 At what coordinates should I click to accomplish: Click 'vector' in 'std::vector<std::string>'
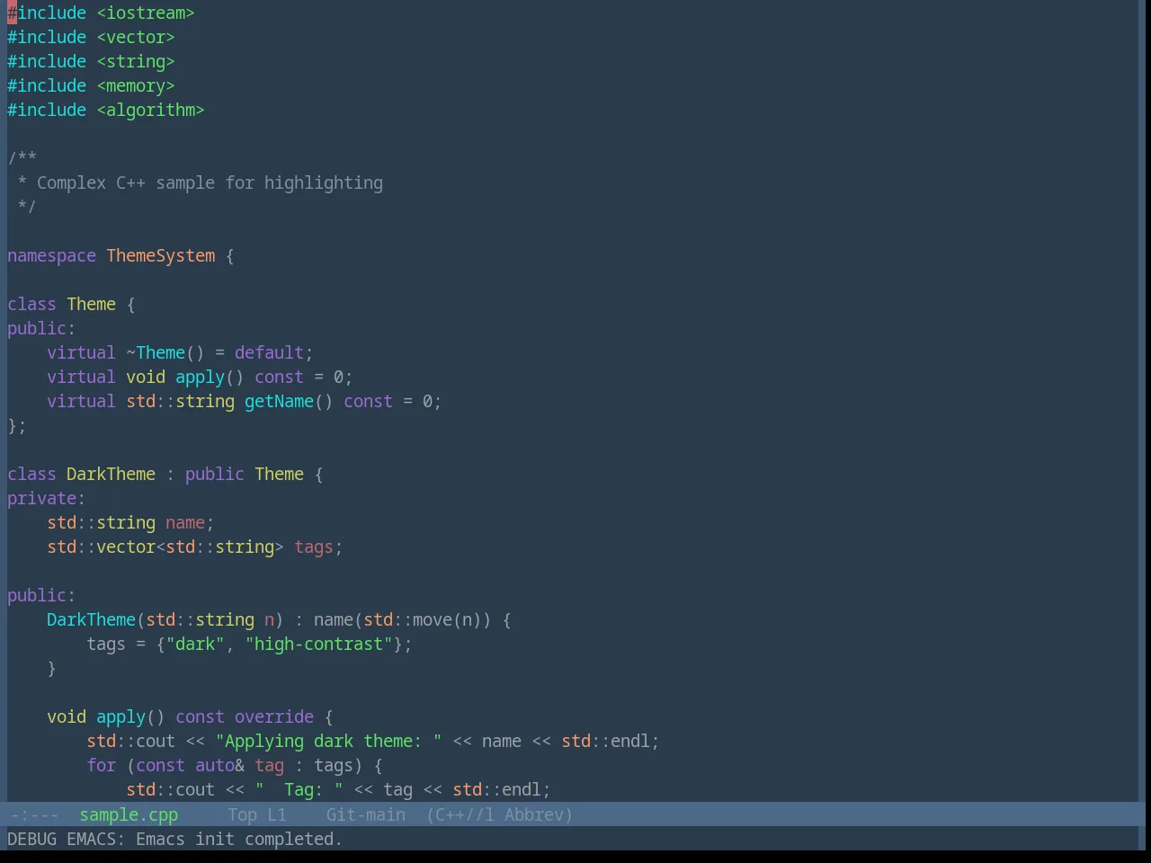point(126,547)
